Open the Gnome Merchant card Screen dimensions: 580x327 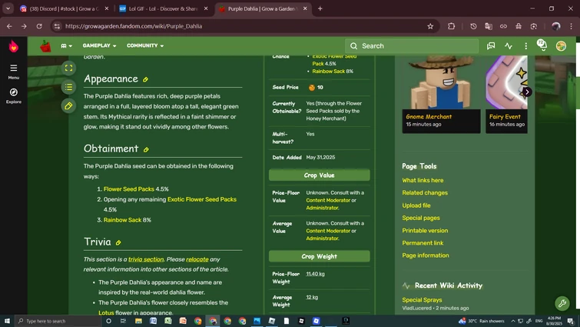coord(441,95)
